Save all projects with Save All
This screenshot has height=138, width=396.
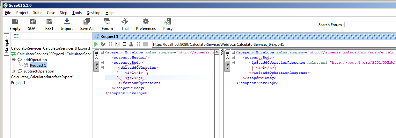tap(87, 22)
